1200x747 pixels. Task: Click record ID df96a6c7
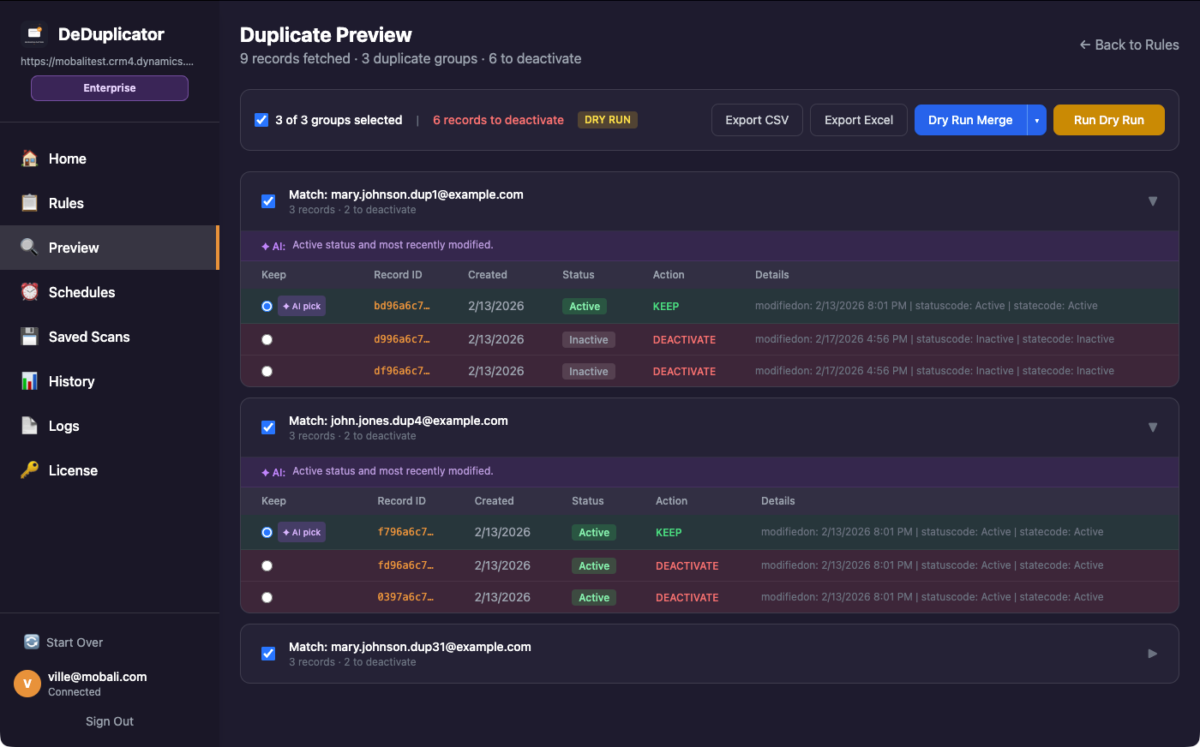pyautogui.click(x=402, y=371)
